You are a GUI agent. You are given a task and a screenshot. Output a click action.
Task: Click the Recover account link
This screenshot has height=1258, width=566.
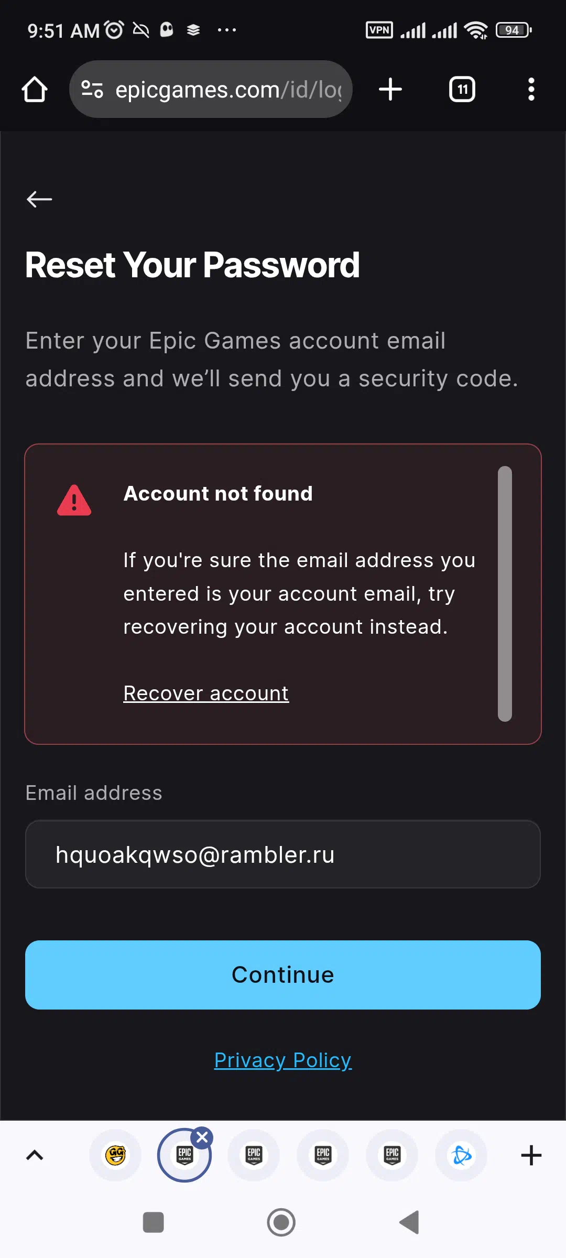[x=206, y=693]
